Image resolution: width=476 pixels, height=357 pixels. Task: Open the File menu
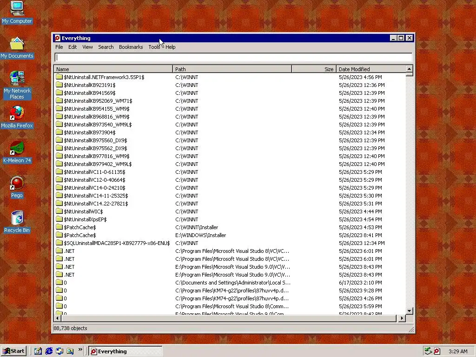coord(59,47)
